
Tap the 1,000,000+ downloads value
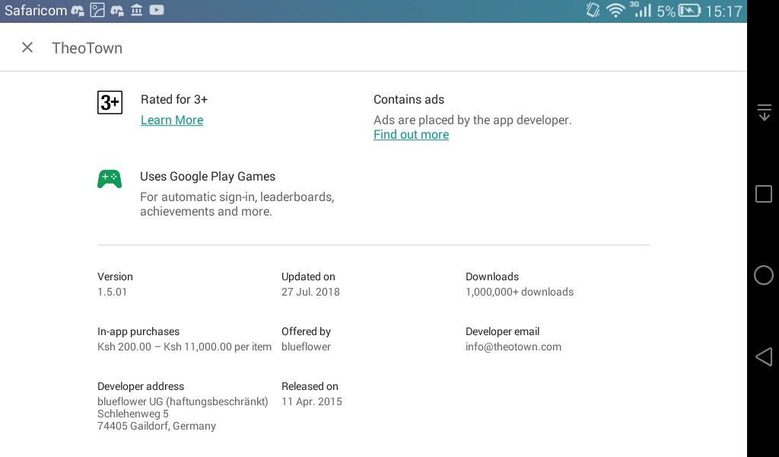(x=519, y=292)
